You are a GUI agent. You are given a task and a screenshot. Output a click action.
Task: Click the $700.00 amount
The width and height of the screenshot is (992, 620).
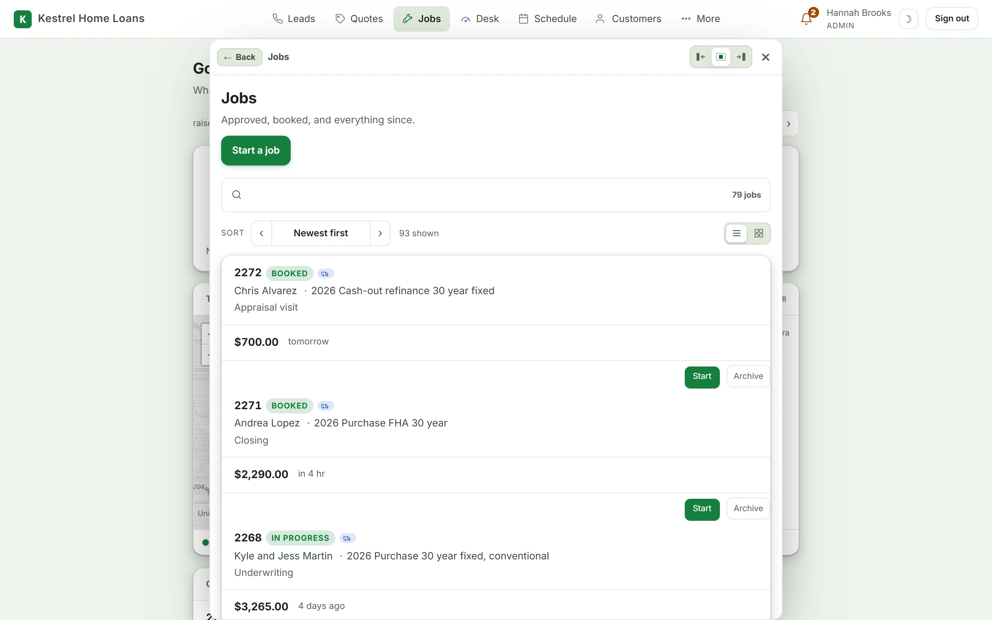click(256, 342)
